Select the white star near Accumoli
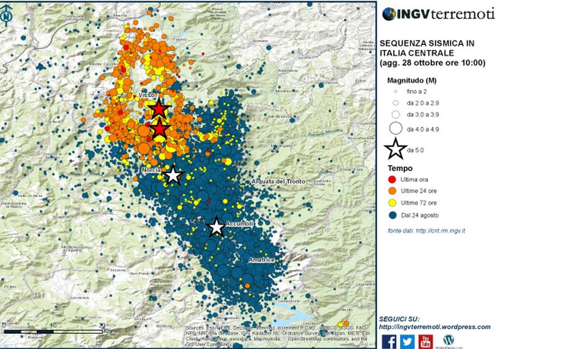Viewport: 564px width, 349px height. point(216,227)
